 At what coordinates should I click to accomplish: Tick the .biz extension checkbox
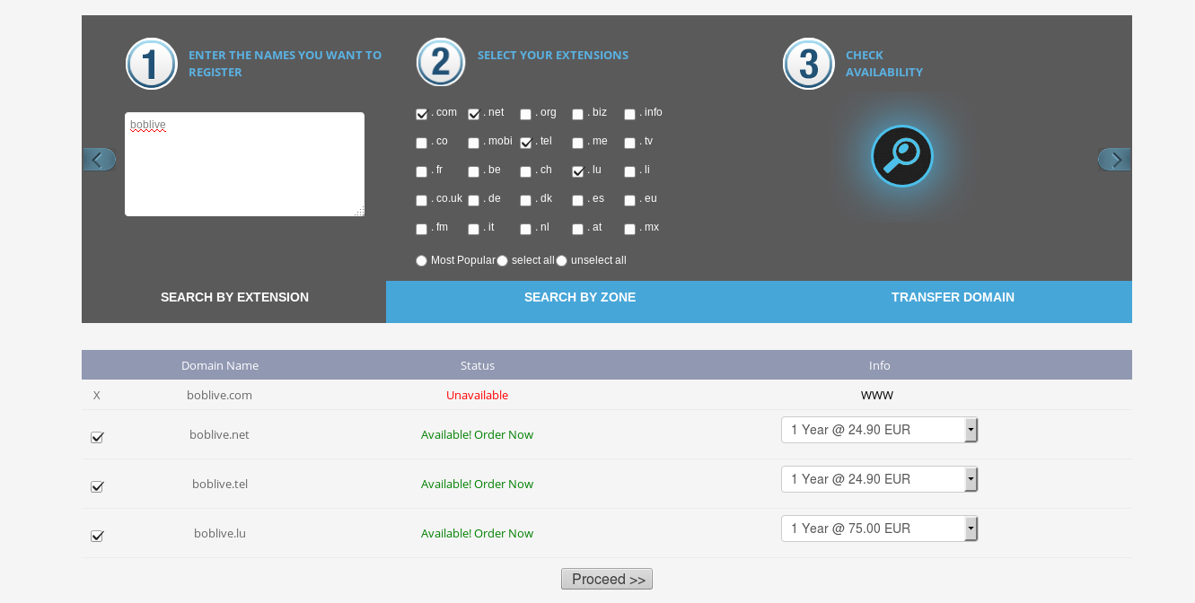(578, 114)
